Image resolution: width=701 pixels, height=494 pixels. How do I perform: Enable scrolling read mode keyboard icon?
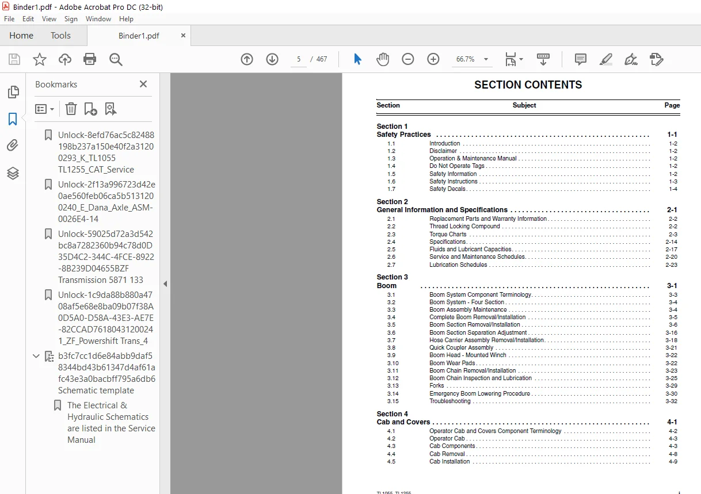coord(543,59)
